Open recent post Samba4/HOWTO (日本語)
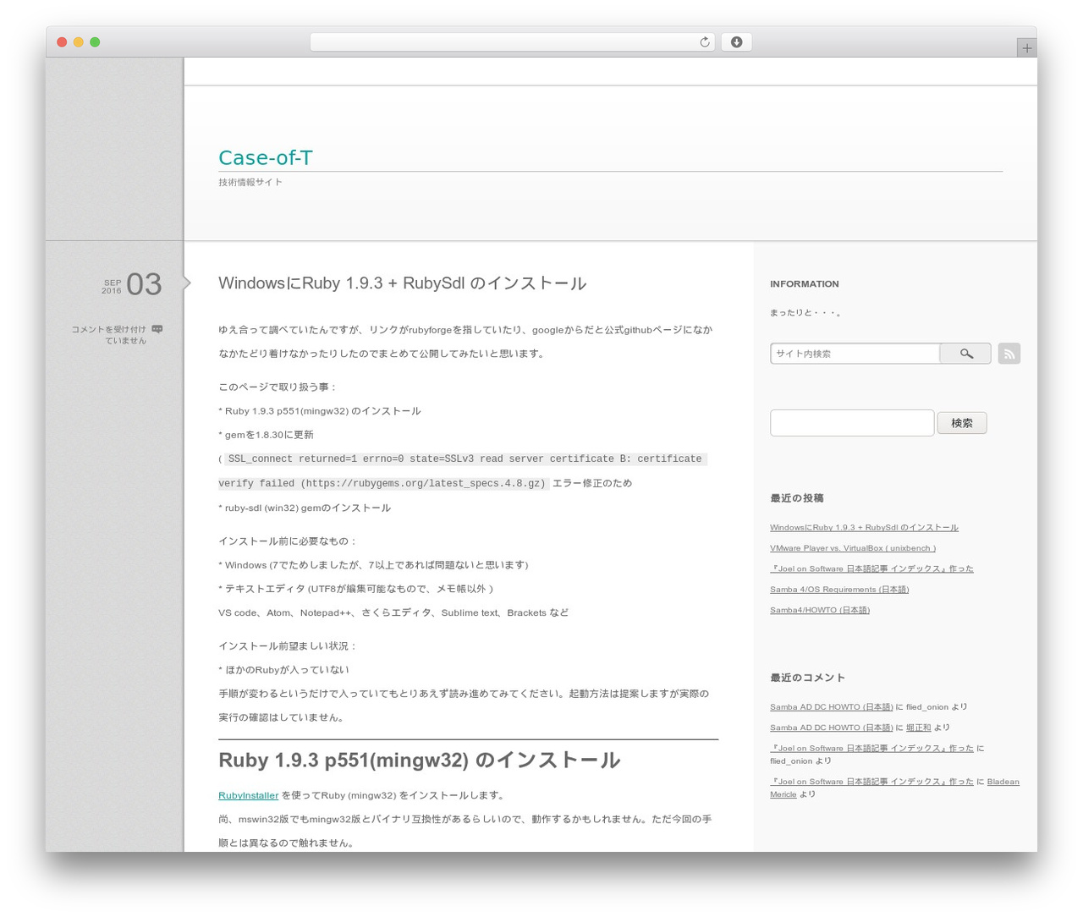Viewport: 1083px width, 917px height. click(x=820, y=610)
